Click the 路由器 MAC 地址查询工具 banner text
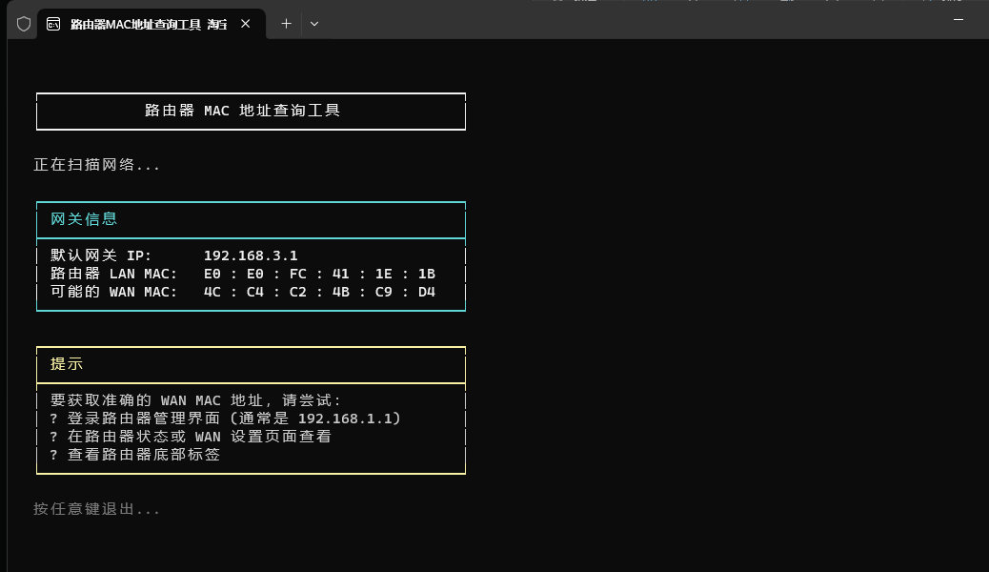The width and height of the screenshot is (989, 572). coord(242,111)
